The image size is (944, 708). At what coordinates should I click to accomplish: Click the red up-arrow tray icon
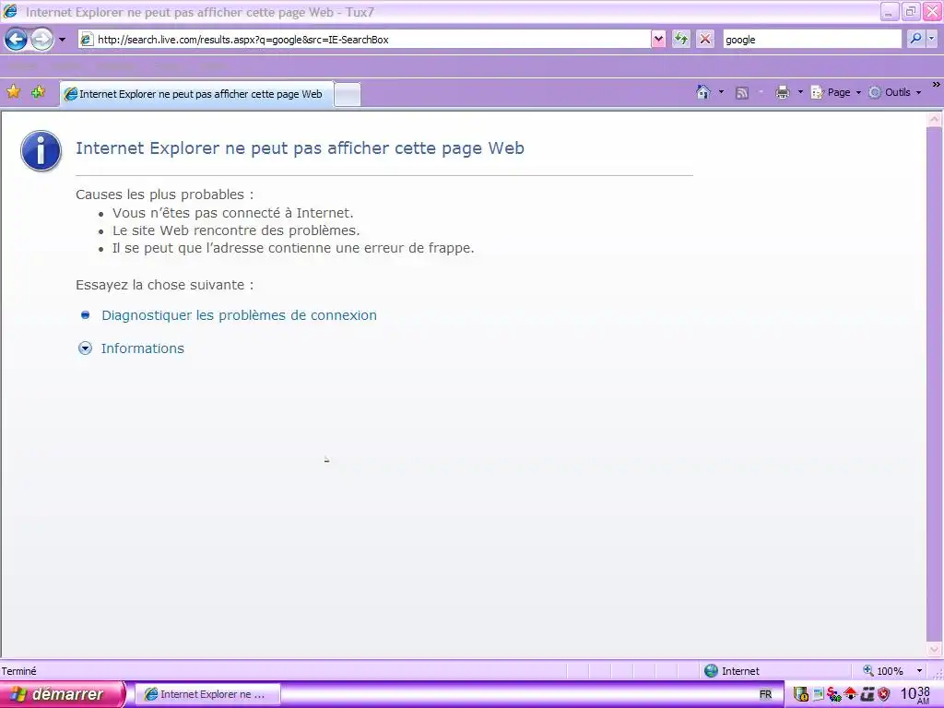pos(850,693)
